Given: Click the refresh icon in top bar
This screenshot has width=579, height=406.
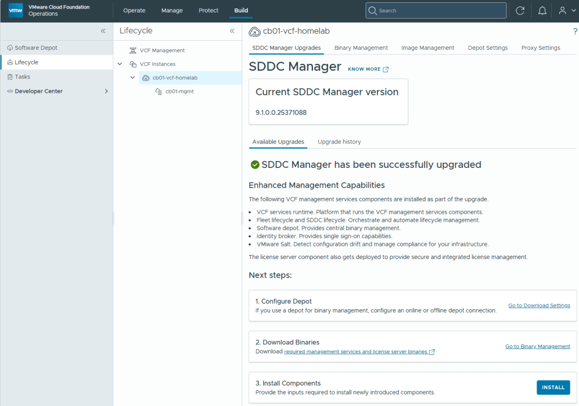Looking at the screenshot, I should [x=520, y=11].
